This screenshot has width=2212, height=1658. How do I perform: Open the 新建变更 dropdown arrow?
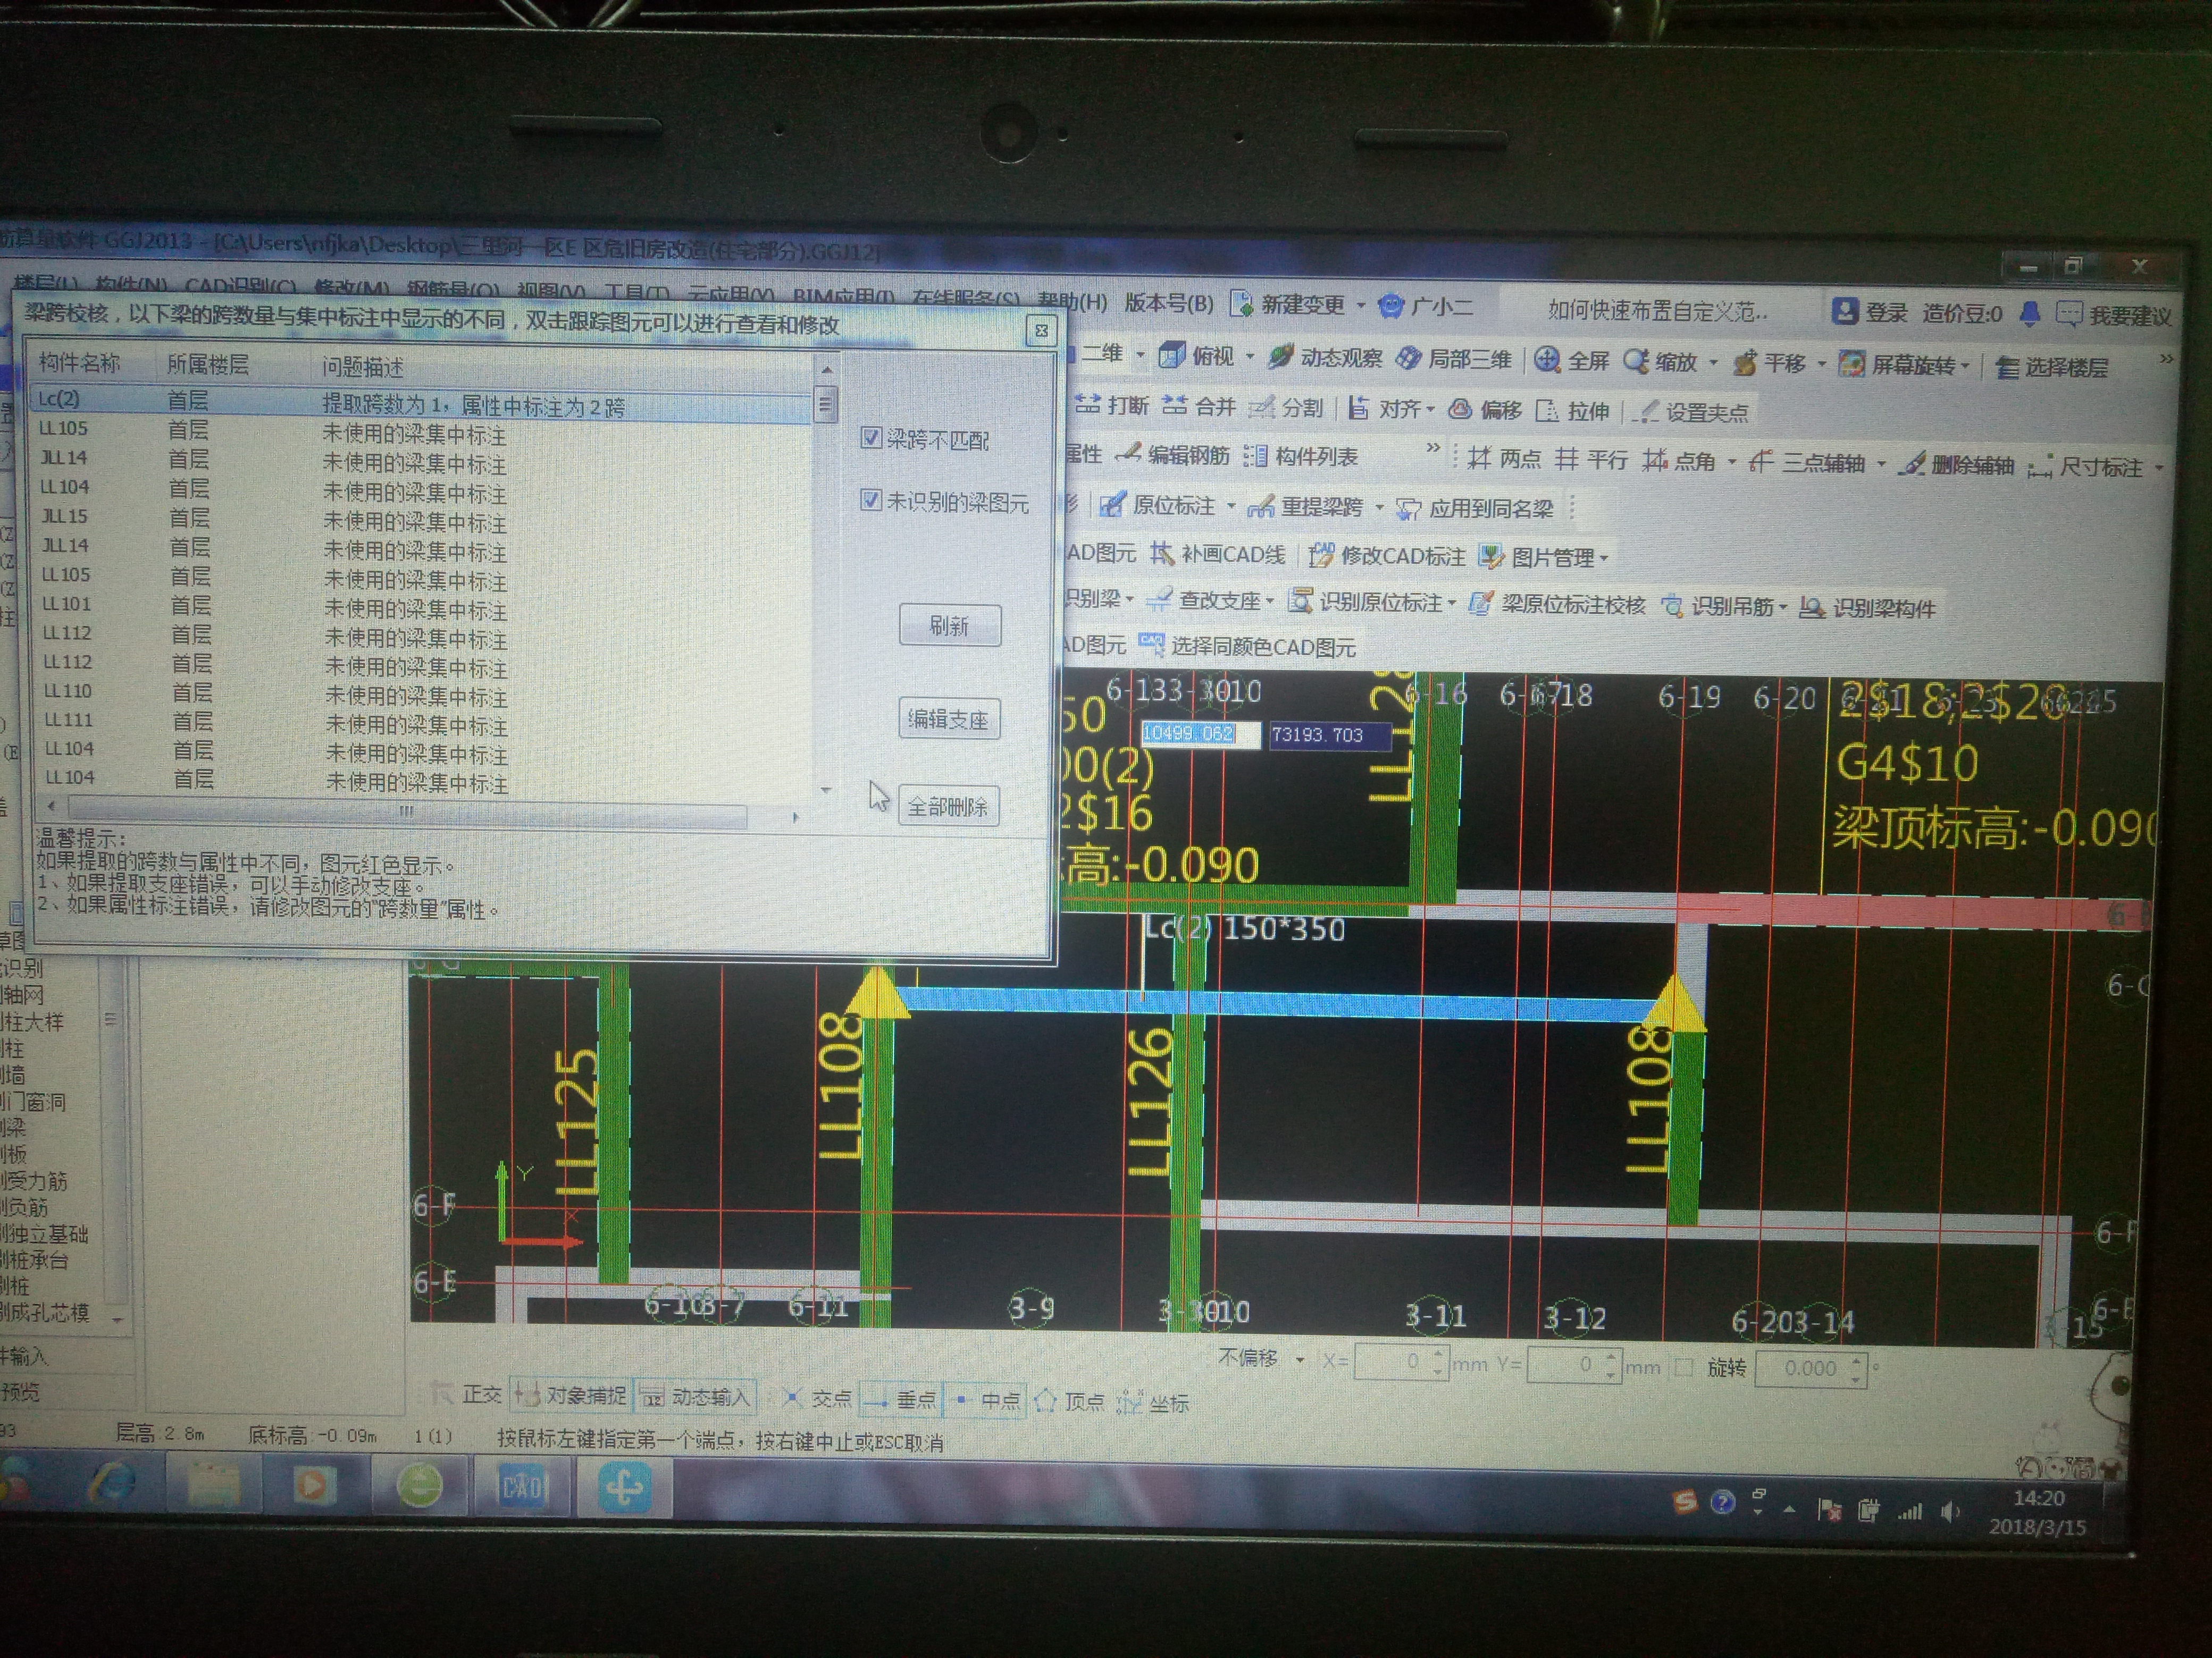pos(1361,305)
